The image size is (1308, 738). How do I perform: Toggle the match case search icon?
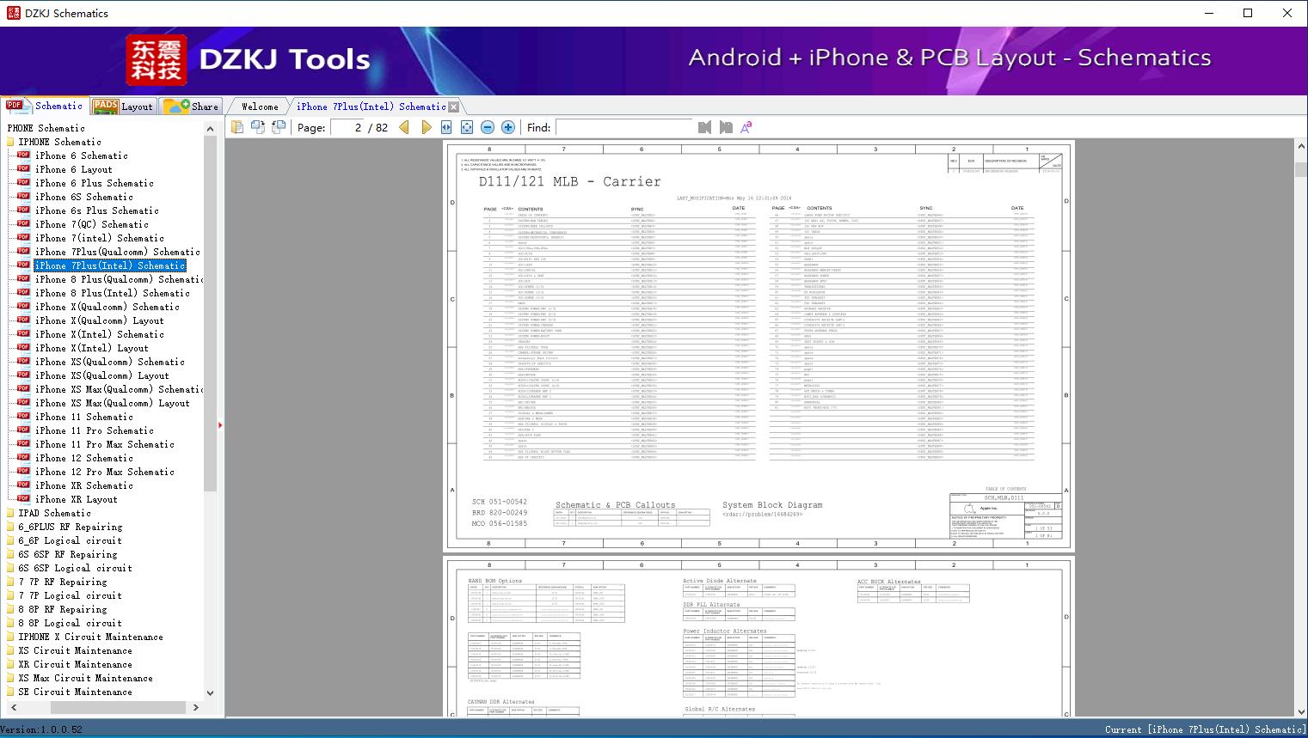(746, 127)
